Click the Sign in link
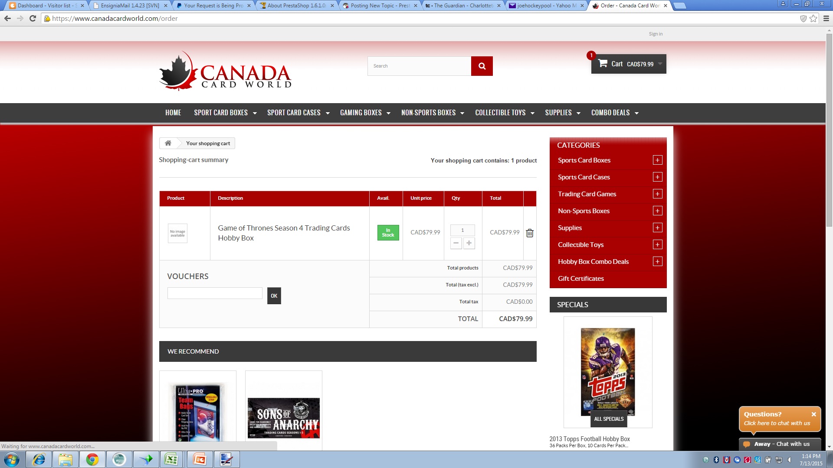Image resolution: width=833 pixels, height=468 pixels. click(x=655, y=34)
